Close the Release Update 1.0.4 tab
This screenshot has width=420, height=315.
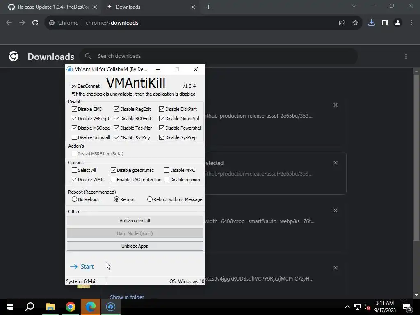click(95, 7)
